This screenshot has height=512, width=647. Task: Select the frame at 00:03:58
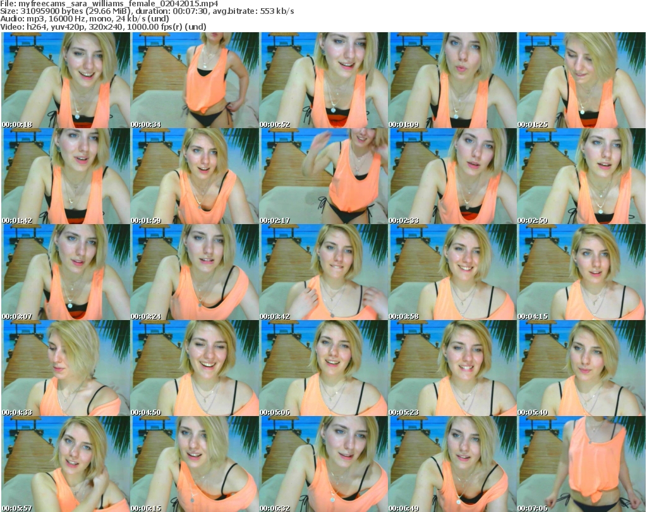452,272
